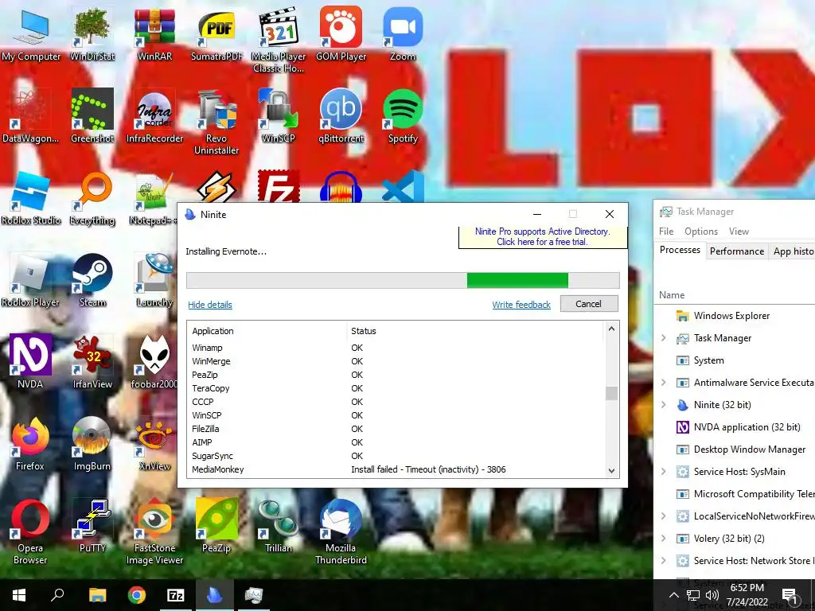Screen dimensions: 815x611
Task: Open the PeaZip desktop shortcut
Action: point(216,525)
